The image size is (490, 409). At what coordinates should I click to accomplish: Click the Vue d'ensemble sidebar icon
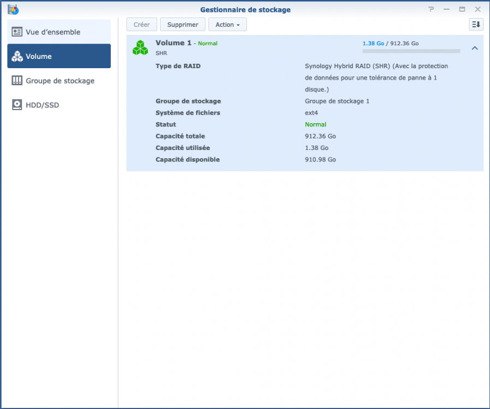[x=17, y=32]
